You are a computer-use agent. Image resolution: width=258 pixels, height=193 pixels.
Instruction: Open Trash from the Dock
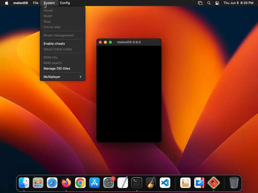234,183
